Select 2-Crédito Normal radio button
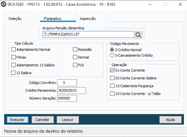This screenshot has height=137, width=187. (x=112, y=50)
